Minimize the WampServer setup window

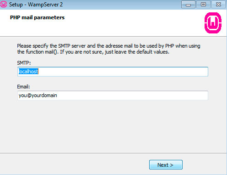188,5
